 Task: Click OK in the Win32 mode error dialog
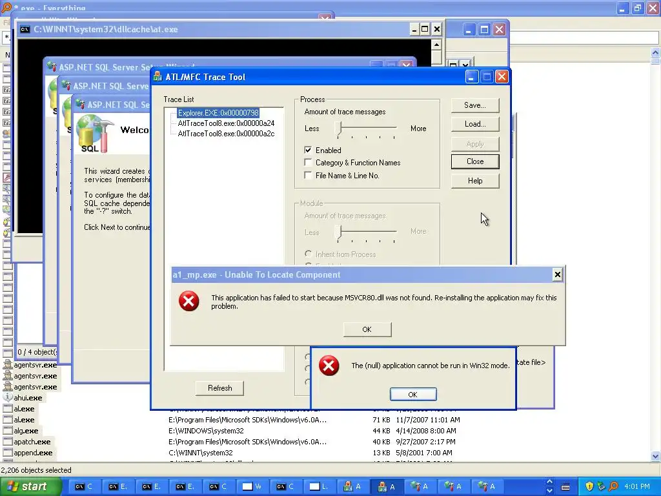point(413,395)
